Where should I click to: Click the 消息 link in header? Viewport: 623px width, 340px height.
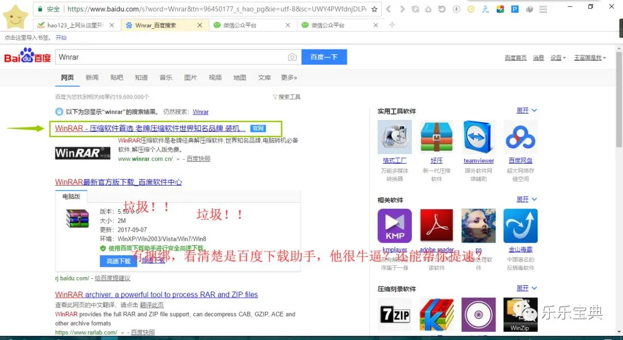pyautogui.click(x=538, y=58)
